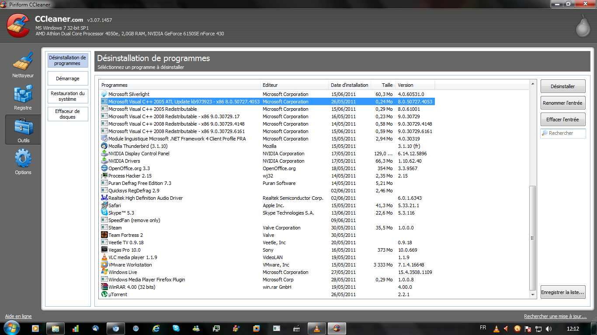Click the list scrollbar up arrow
The width and height of the screenshot is (597, 335).
532,84
